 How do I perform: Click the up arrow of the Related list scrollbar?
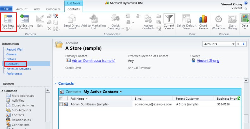(x=47, y=90)
